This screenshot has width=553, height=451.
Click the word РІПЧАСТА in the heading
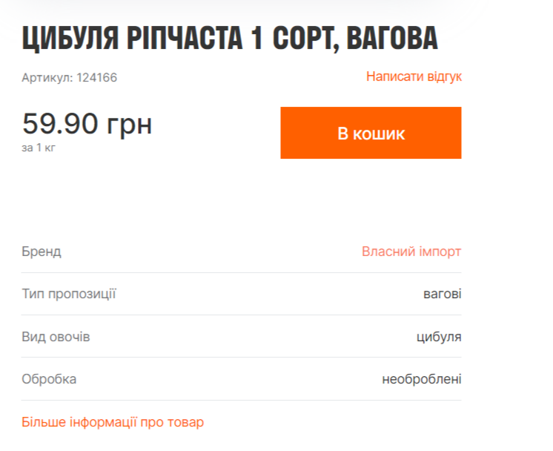coord(179,39)
